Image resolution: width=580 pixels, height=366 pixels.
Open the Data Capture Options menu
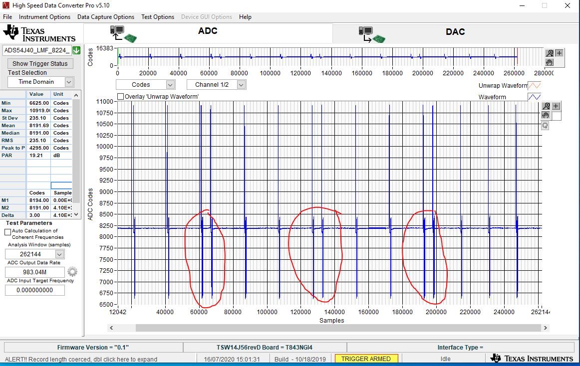coord(106,17)
